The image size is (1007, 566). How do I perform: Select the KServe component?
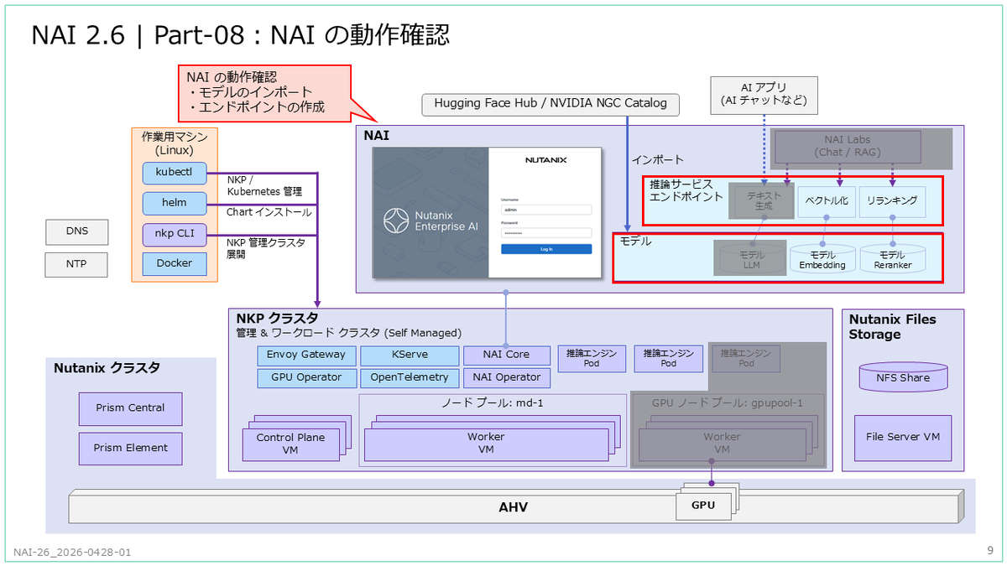[x=410, y=355]
